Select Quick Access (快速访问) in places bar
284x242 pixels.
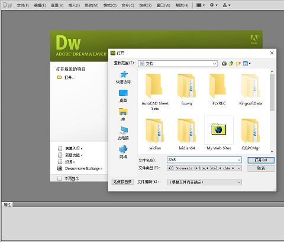[123, 77]
